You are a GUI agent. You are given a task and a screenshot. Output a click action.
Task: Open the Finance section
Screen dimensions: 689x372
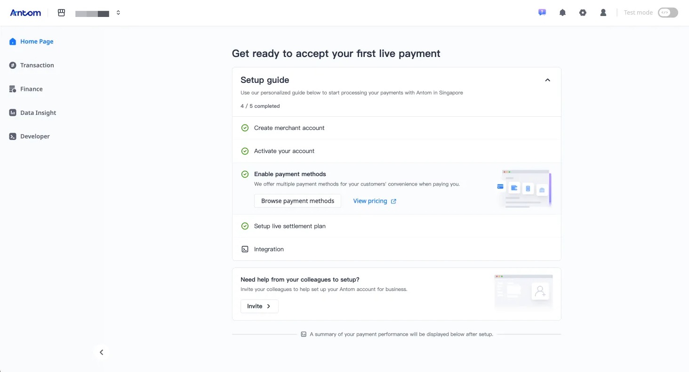[31, 89]
